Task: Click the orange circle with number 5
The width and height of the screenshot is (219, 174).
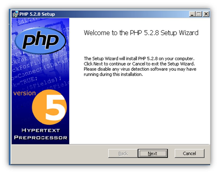Action: point(49,107)
